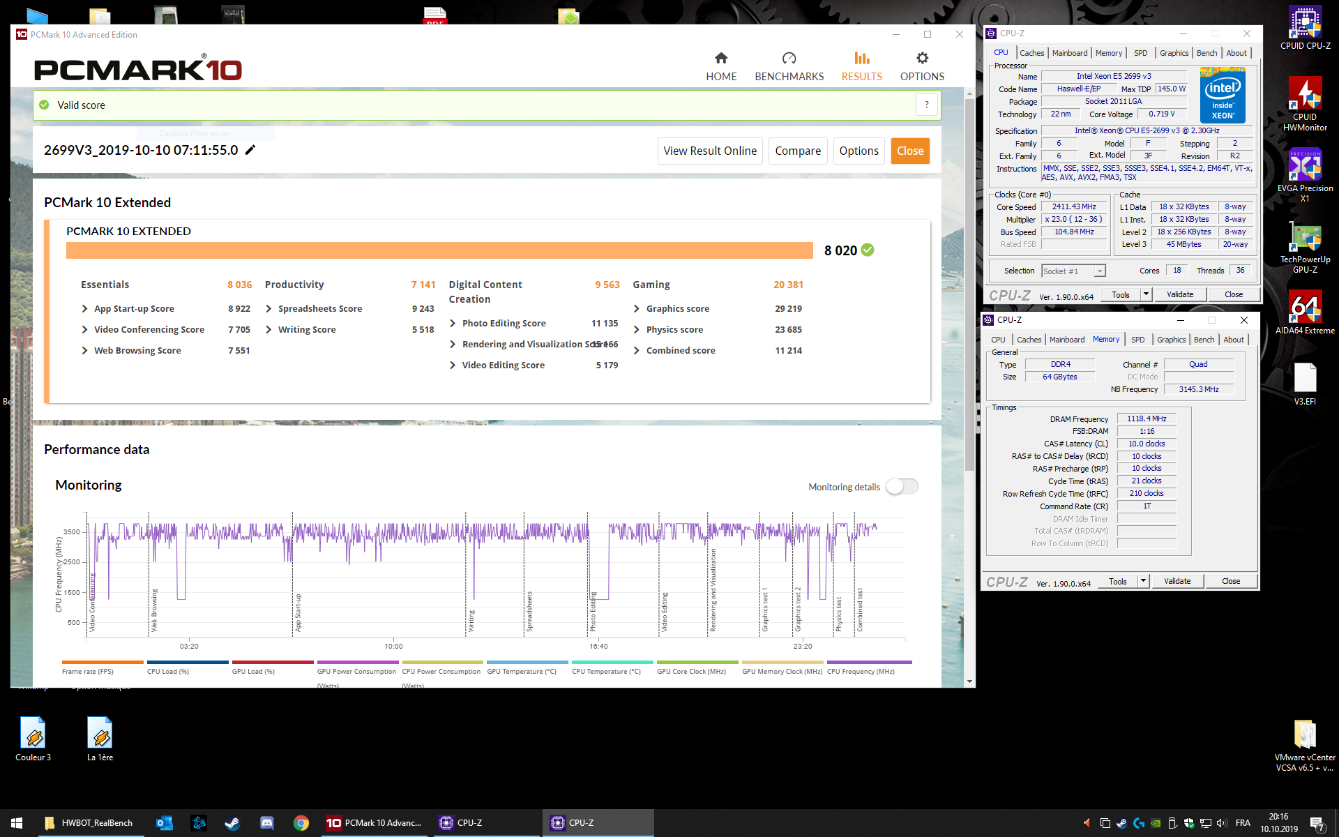Expand Video Conferencing Score
The image size is (1339, 837).
point(84,329)
